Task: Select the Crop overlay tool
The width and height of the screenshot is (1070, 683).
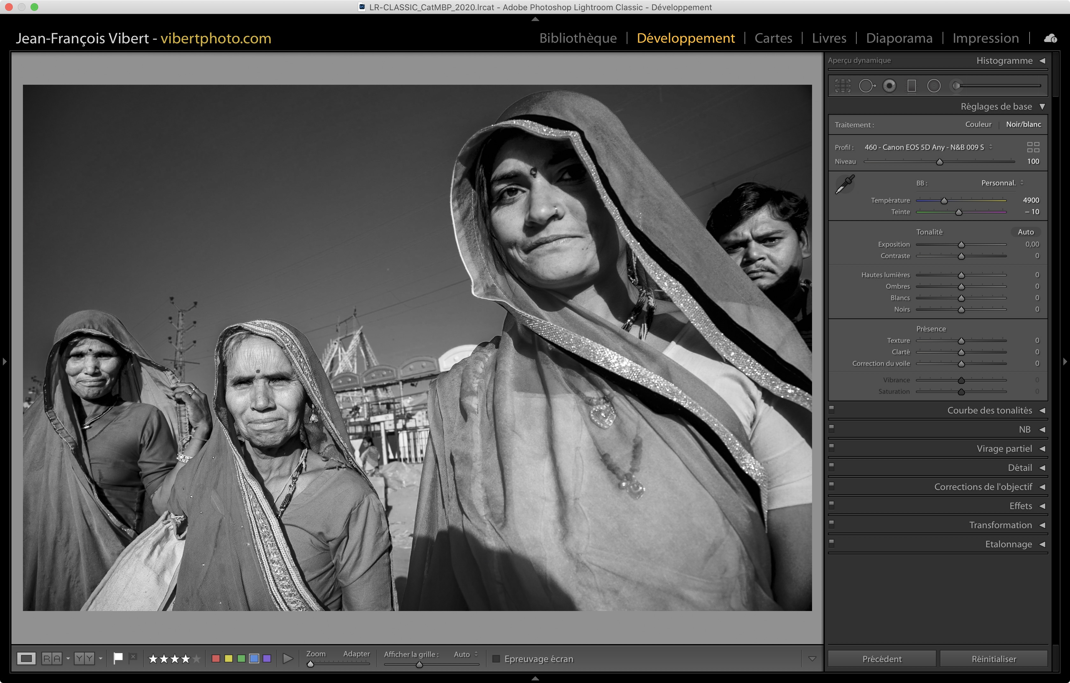Action: 843,86
